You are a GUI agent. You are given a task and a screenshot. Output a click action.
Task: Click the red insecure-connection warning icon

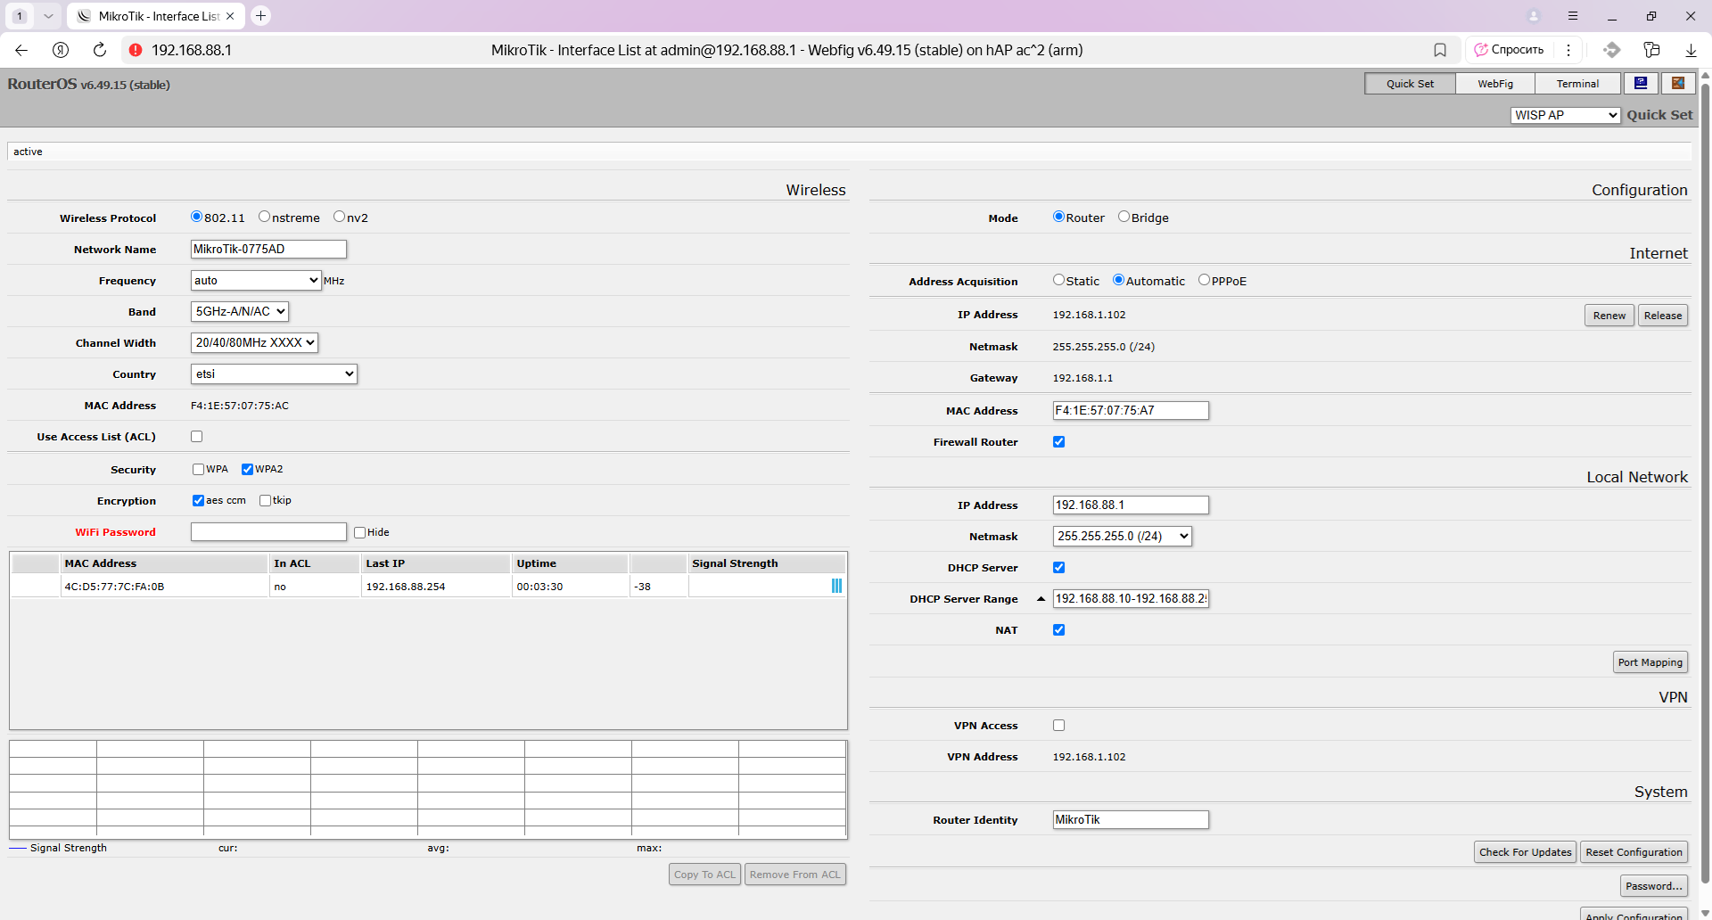[136, 50]
